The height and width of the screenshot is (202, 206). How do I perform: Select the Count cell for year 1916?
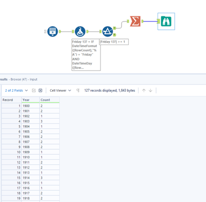49,188
